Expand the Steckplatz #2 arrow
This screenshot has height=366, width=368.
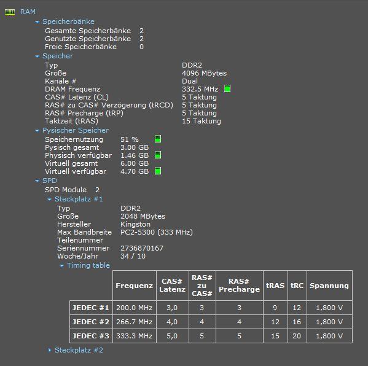50,350
